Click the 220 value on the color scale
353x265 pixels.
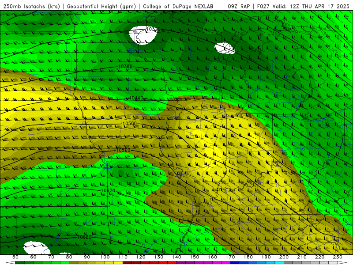320,257
